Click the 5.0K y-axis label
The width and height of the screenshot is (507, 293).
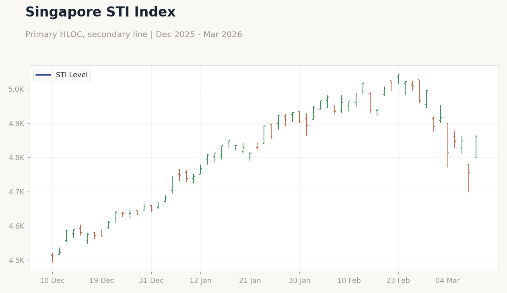(16, 89)
